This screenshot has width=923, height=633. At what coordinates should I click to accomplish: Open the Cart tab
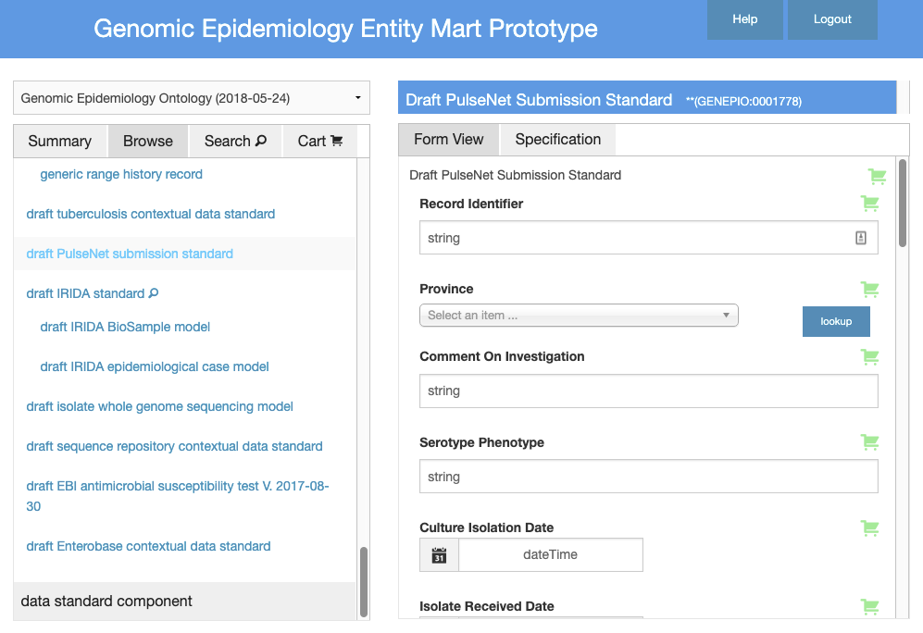tap(320, 141)
